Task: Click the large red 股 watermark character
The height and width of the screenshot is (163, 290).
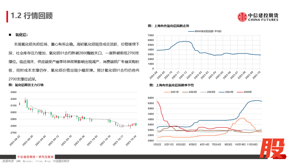Action: click(273, 150)
